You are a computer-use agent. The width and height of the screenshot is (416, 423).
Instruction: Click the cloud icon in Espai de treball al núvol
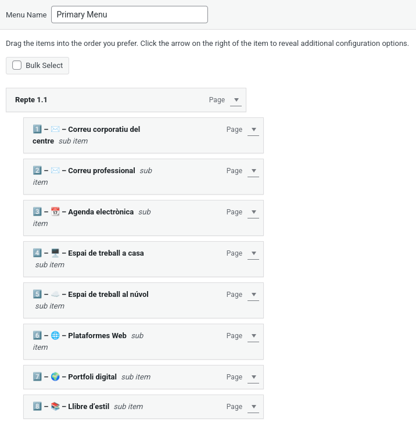(55, 295)
